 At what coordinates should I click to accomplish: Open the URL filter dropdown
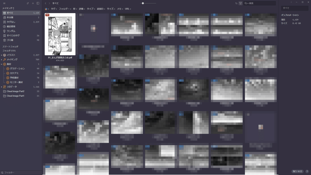(x=128, y=9)
